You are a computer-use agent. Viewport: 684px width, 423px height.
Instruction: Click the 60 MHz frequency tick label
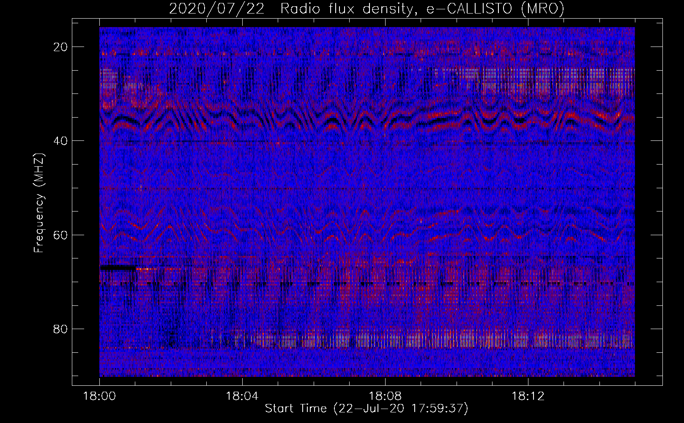[61, 235]
